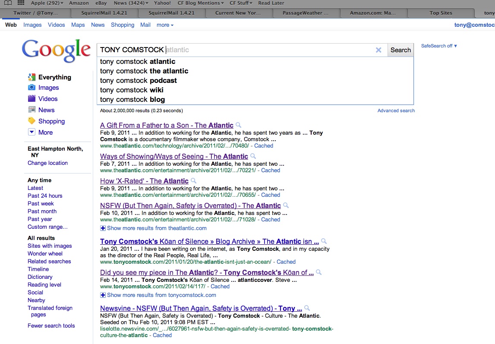Filter results by Reading level
495x344 pixels.
click(44, 285)
